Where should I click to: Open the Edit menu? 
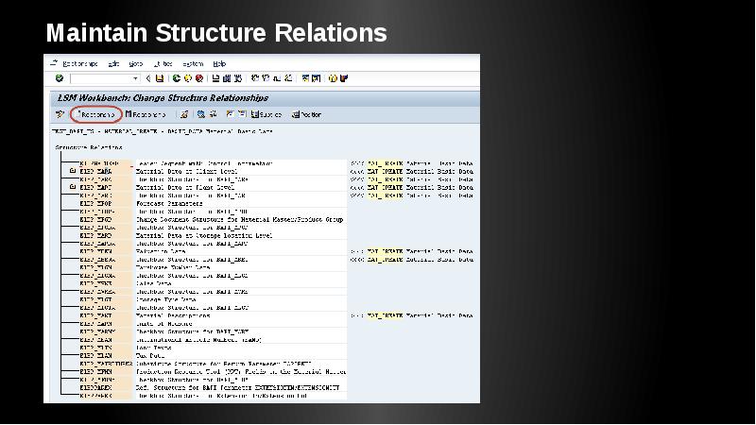[113, 63]
